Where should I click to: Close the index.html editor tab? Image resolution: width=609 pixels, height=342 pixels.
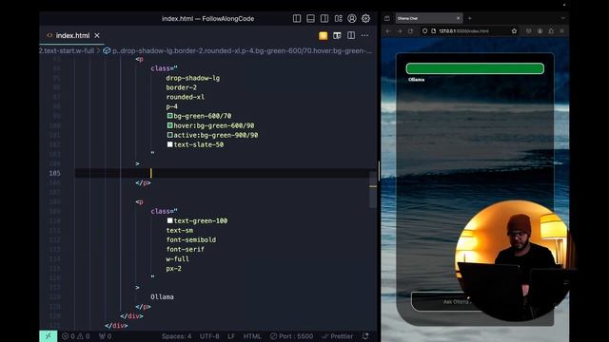(x=97, y=36)
